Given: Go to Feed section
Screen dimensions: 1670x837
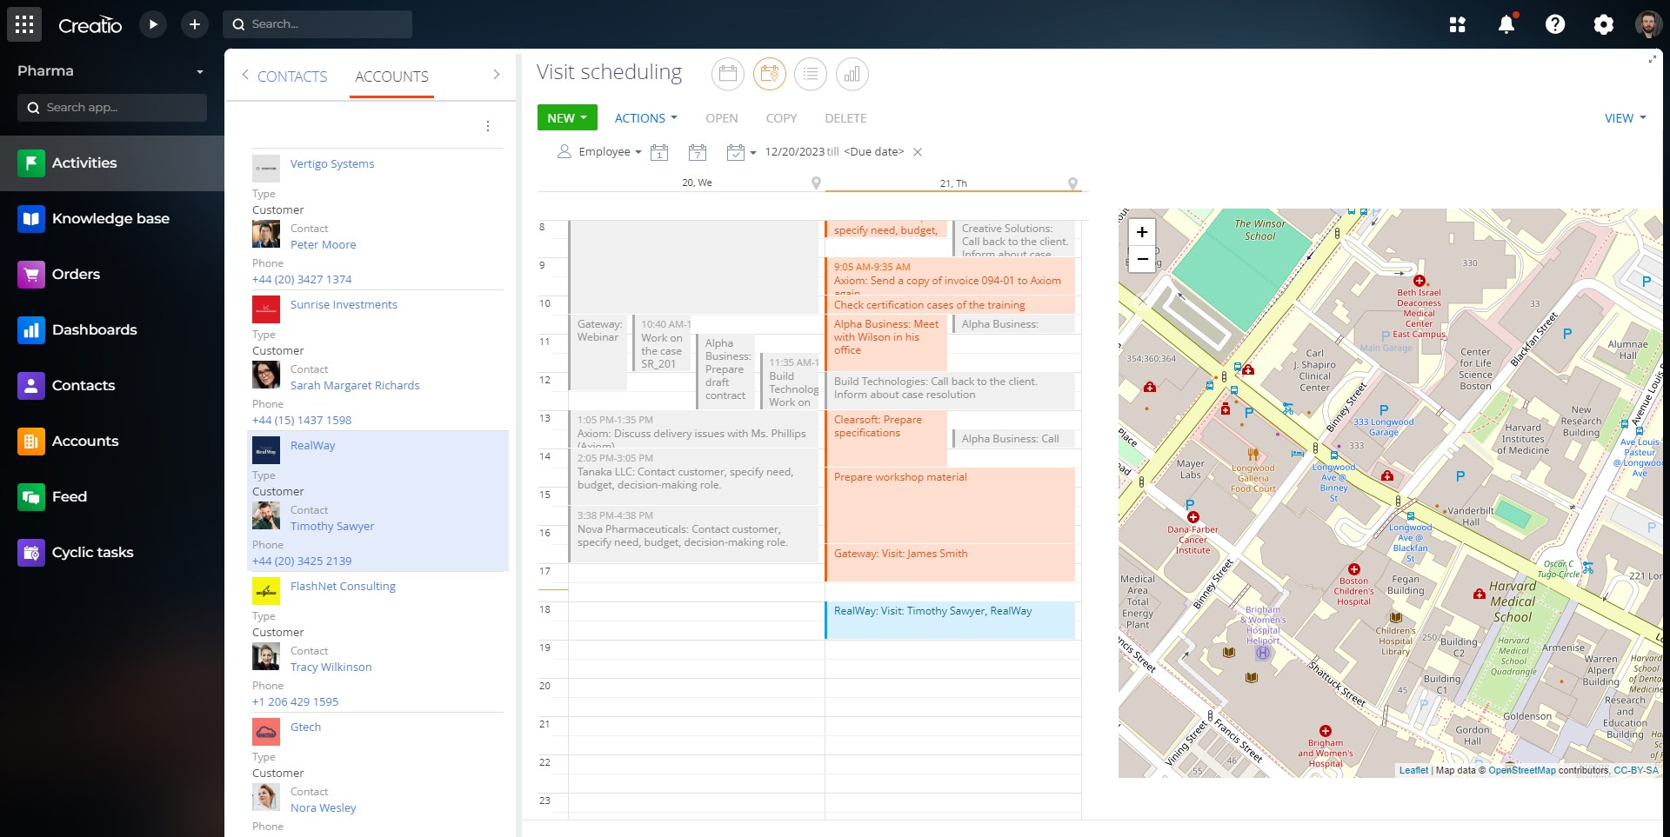Looking at the screenshot, I should [x=112, y=497].
